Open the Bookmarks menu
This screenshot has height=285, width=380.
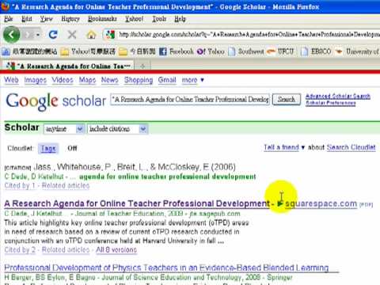(102, 19)
